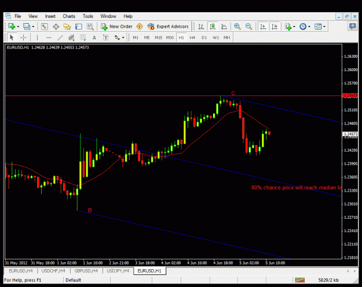This screenshot has height=287, width=362.
Task: Zoom in on the chart
Action: (237, 27)
